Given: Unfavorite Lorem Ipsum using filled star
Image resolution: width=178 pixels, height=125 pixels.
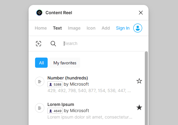Looking at the screenshot, I should click(x=139, y=107).
